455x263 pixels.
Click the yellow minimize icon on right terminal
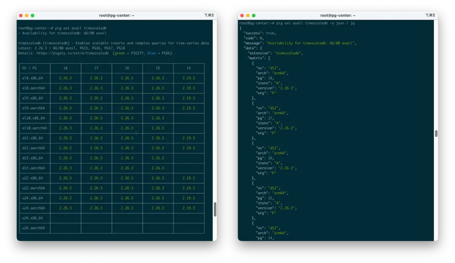coord(248,15)
